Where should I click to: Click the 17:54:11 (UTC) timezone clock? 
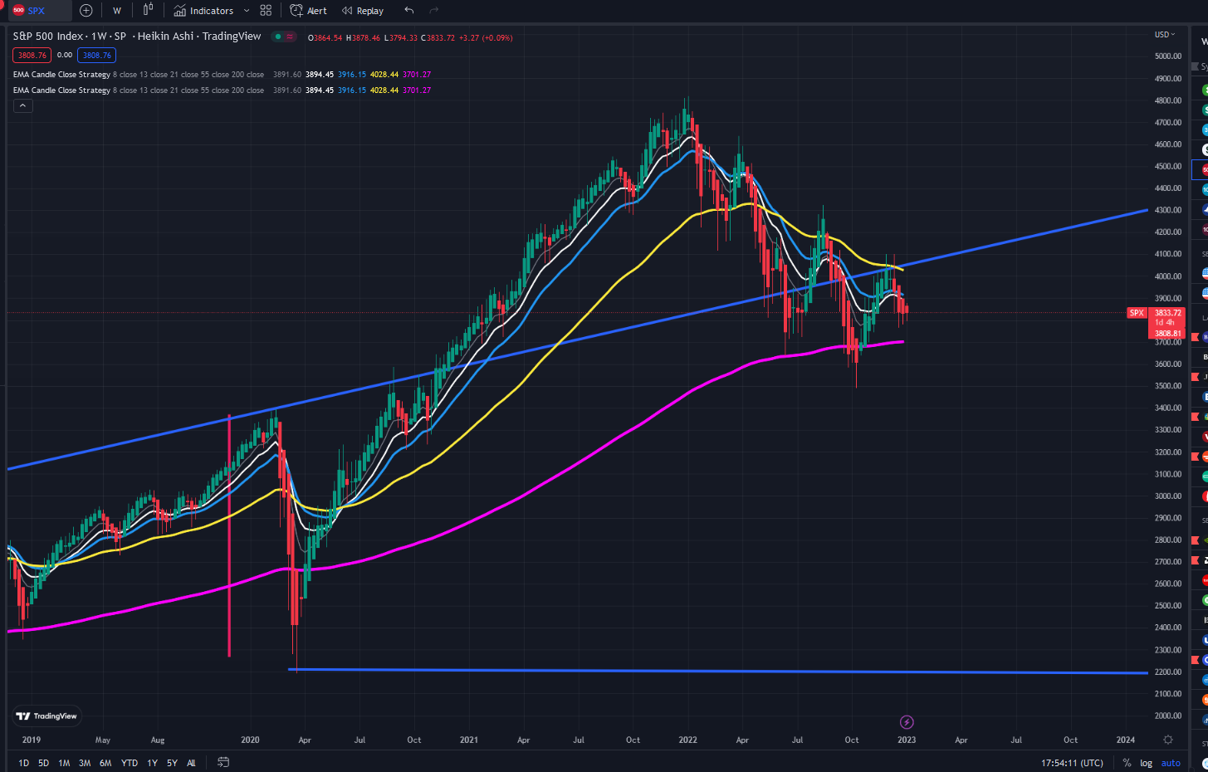[1072, 763]
